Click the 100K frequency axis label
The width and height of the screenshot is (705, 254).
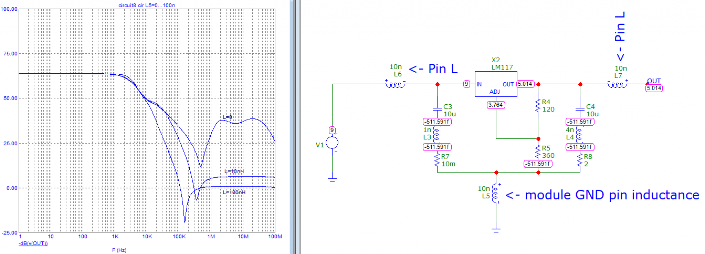(179, 236)
